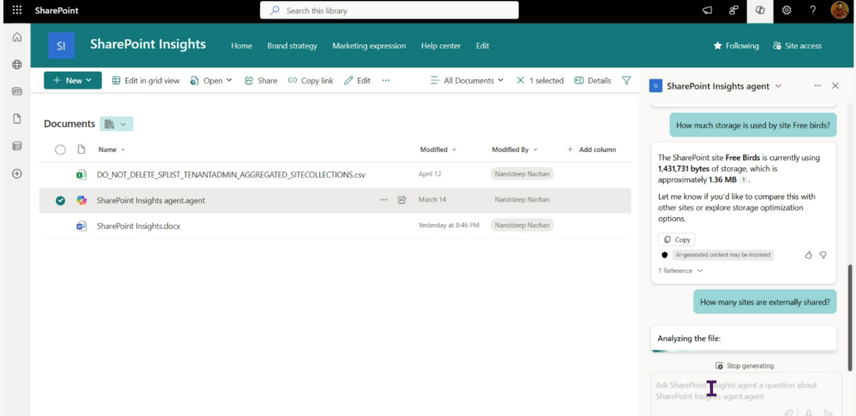Click Edit in grid view

[x=145, y=80]
